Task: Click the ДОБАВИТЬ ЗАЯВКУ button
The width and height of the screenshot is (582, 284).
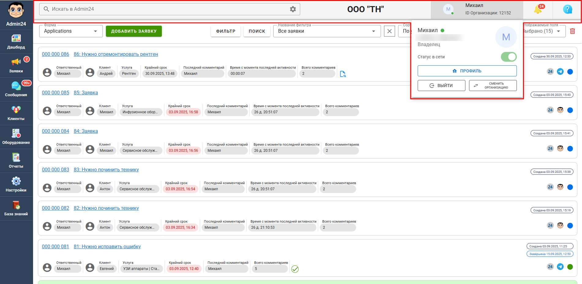Action: pyautogui.click(x=134, y=31)
